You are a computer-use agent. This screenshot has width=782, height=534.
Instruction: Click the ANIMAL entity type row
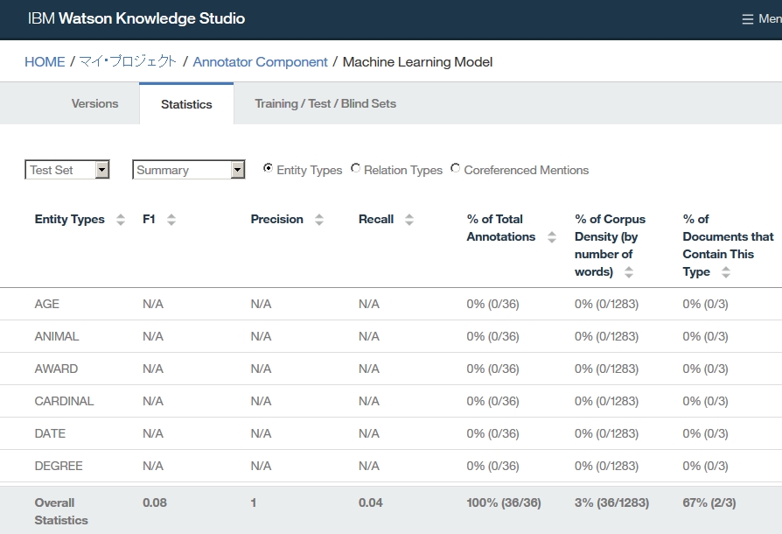point(57,336)
